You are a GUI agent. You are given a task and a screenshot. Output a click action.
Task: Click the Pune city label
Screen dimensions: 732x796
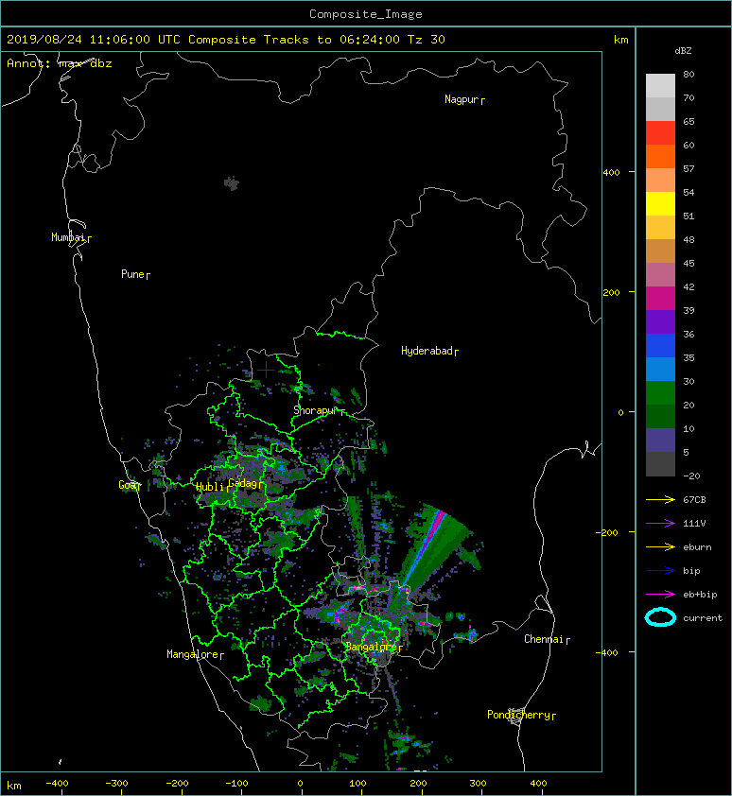pyautogui.click(x=132, y=274)
